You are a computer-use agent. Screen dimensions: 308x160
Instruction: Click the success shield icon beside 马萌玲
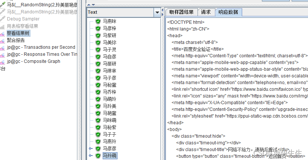(x=98, y=99)
